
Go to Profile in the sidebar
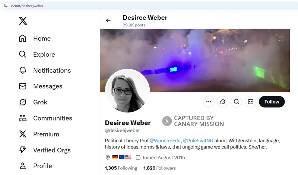pos(35,166)
